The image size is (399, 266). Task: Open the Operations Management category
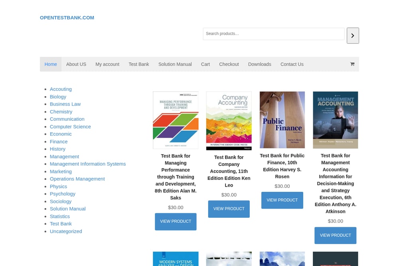click(77, 179)
